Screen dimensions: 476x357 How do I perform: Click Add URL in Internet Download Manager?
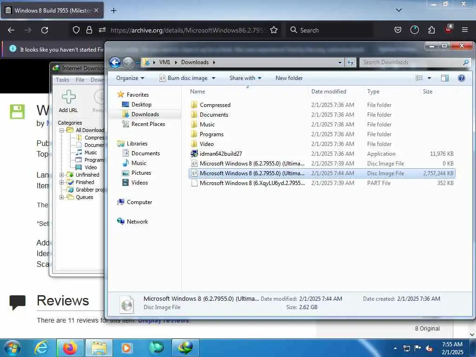[x=68, y=102]
